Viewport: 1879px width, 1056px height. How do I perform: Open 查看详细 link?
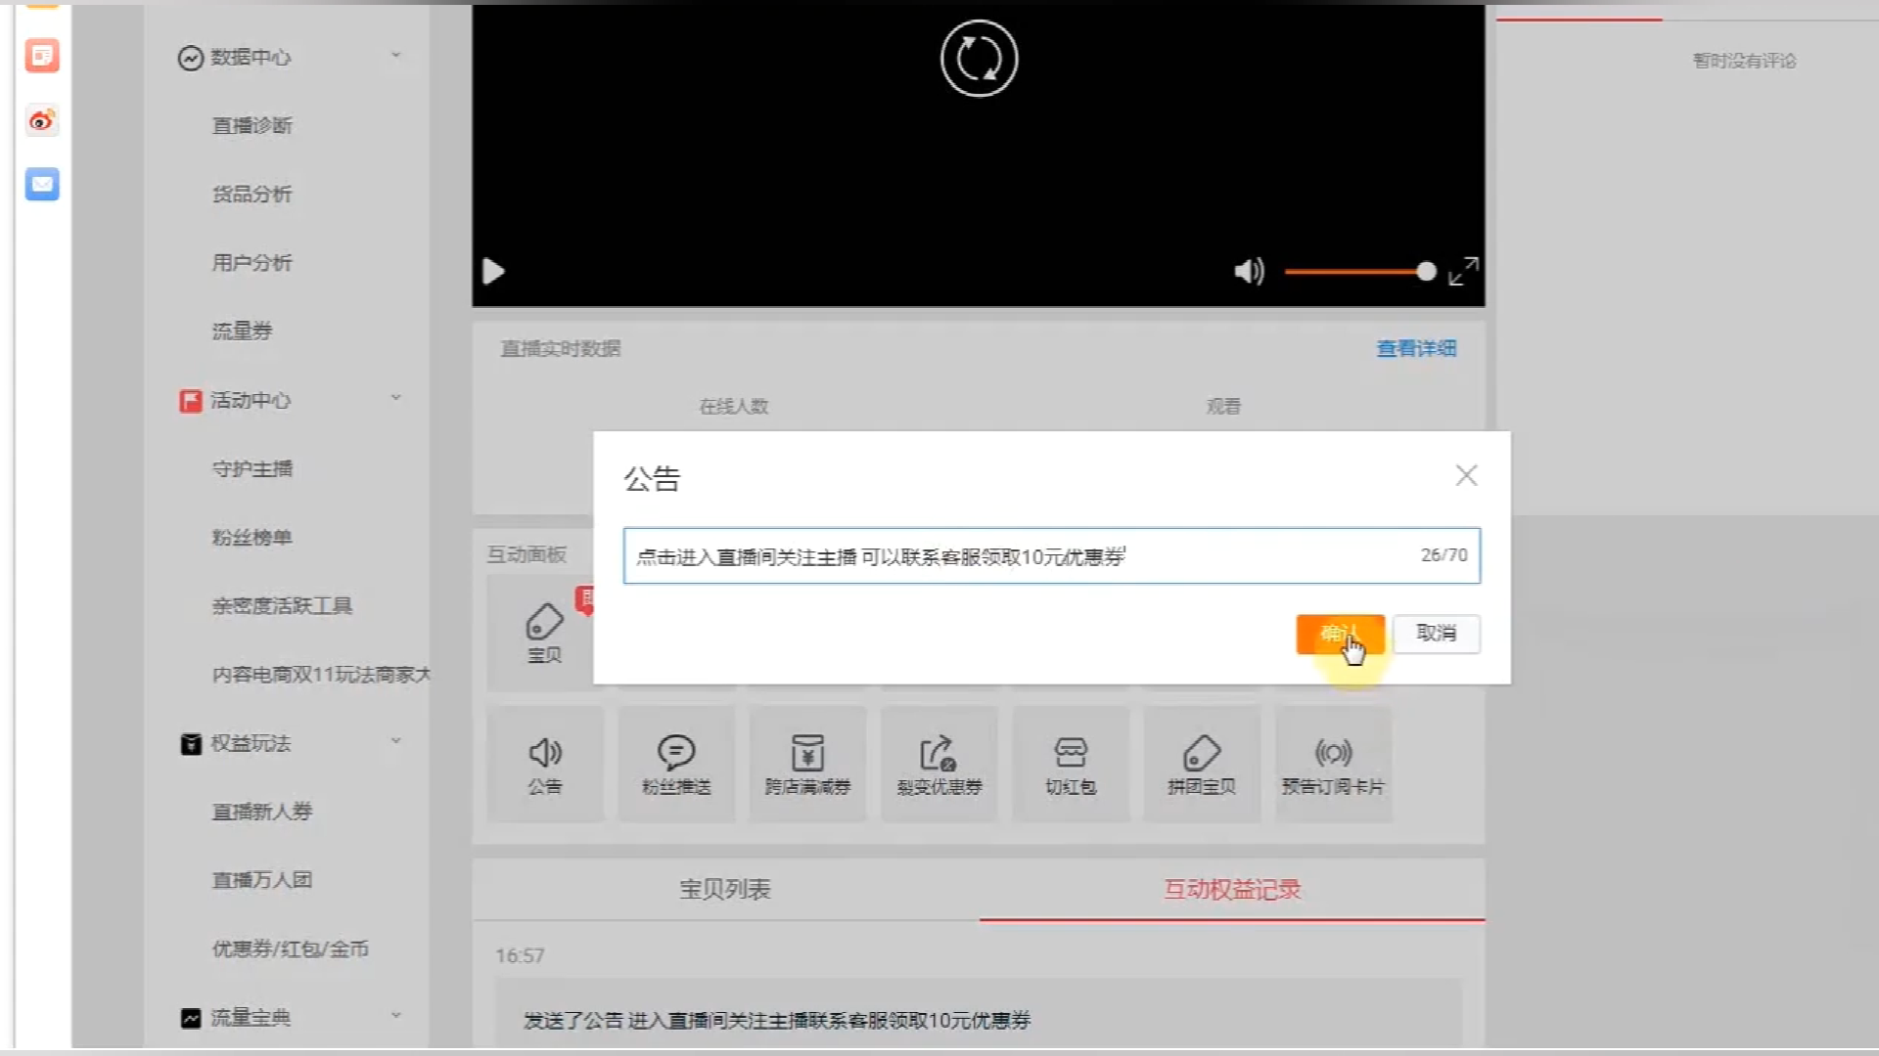1416,348
